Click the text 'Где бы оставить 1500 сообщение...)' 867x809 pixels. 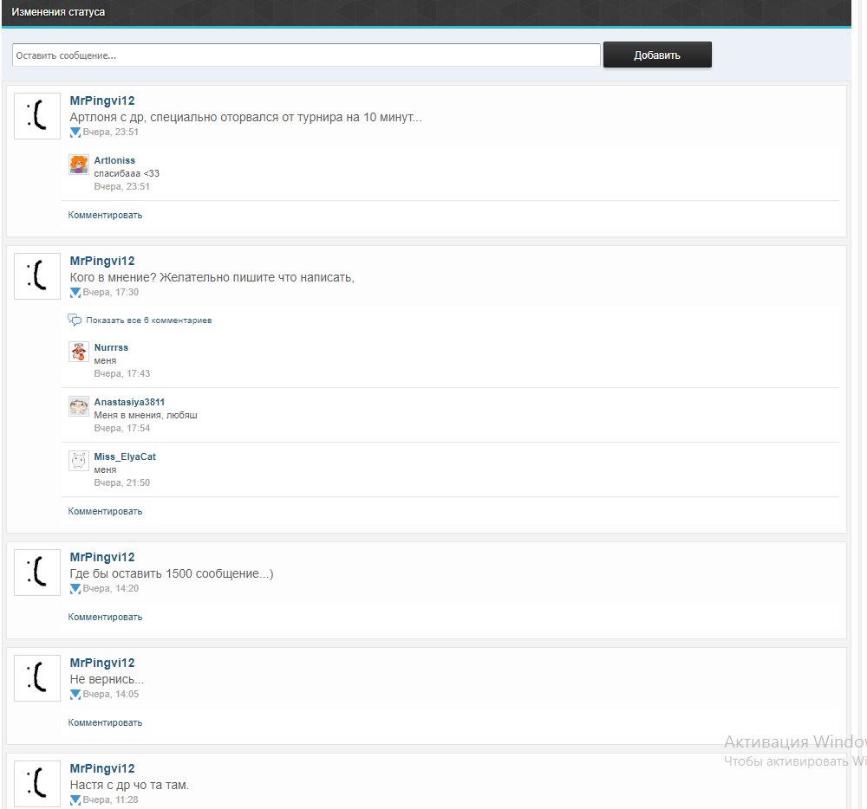(x=172, y=573)
